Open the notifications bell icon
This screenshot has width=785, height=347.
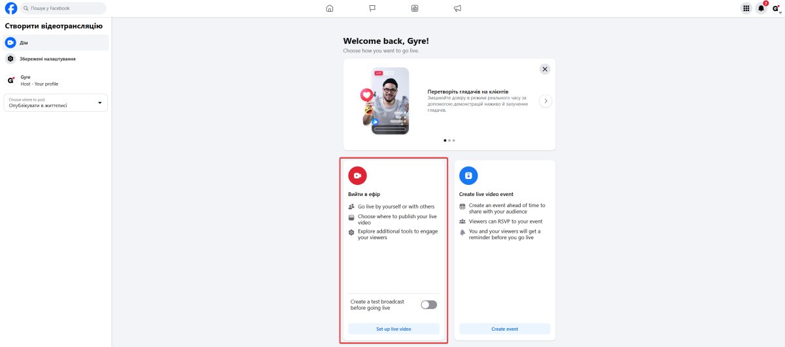click(761, 8)
